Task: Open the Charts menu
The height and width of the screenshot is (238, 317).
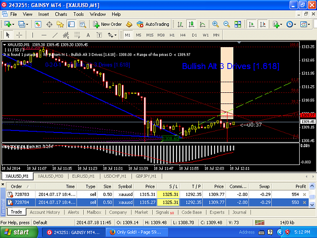Action: (x=61, y=14)
